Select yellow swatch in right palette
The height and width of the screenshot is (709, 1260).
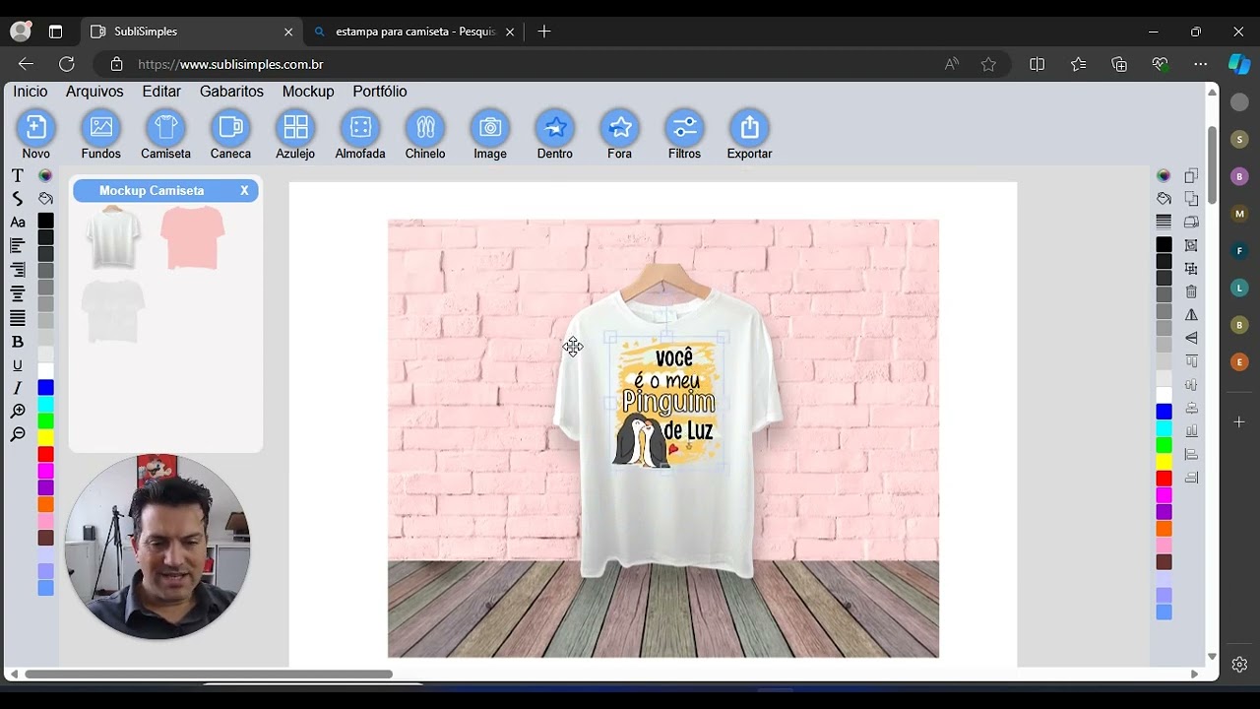[1164, 462]
